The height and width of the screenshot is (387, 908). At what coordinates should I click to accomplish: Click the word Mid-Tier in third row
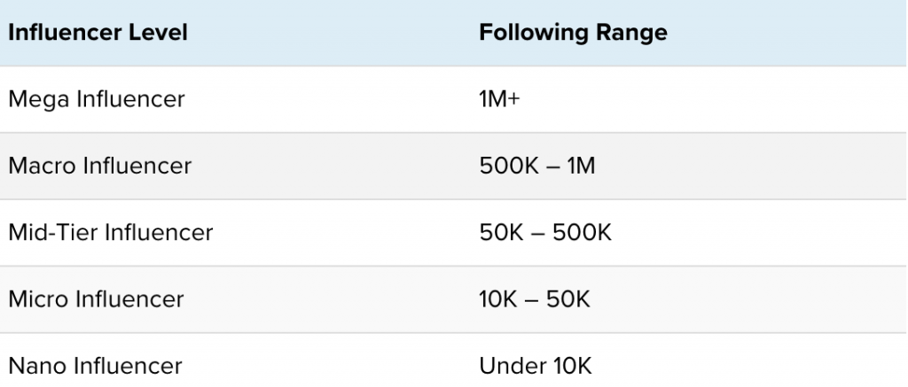point(50,232)
